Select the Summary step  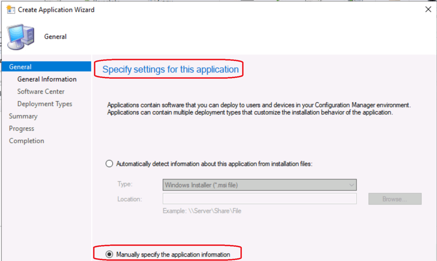(x=23, y=116)
